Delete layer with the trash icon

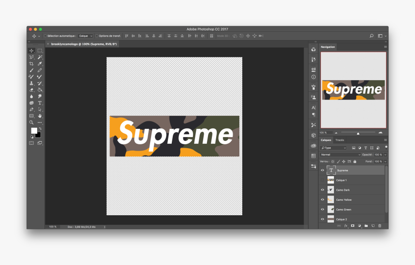pos(380,226)
